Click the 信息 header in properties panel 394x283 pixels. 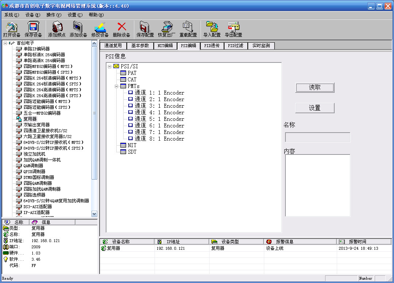(52, 222)
